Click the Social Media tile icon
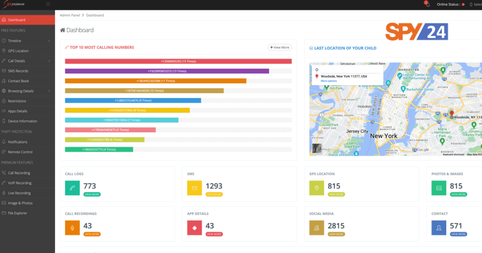Image resolution: width=482 pixels, height=253 pixels. (317, 228)
